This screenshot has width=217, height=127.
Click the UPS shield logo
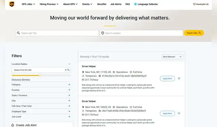[x=12, y=4]
